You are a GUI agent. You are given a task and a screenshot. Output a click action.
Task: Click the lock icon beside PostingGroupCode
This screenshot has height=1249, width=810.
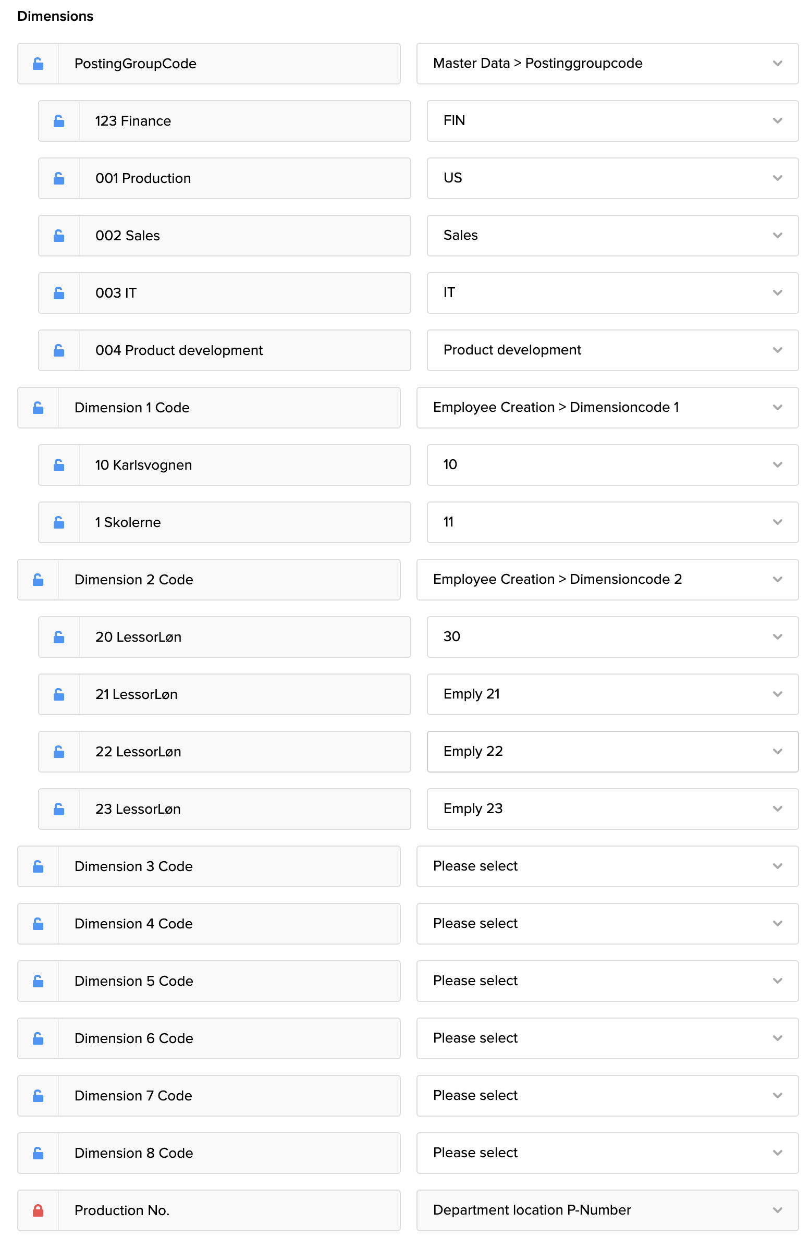(38, 64)
